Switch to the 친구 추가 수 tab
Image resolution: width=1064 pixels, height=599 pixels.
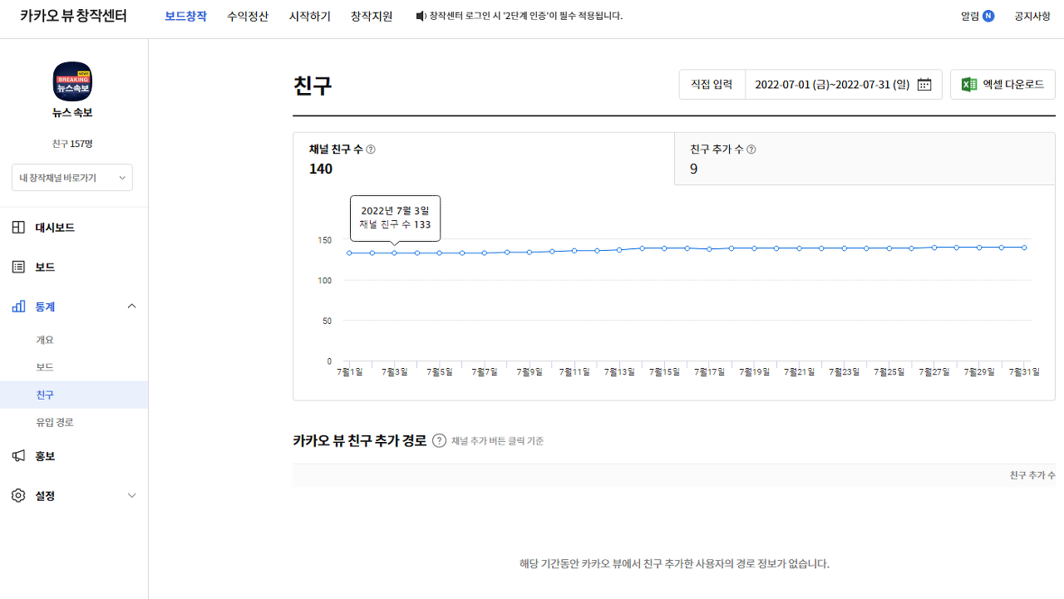tap(864, 159)
